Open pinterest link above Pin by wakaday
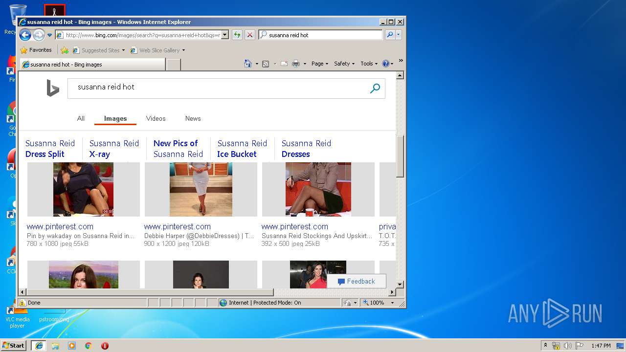The image size is (626, 352). tap(60, 226)
